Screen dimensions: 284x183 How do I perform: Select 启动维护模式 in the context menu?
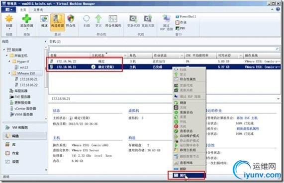click(189, 136)
